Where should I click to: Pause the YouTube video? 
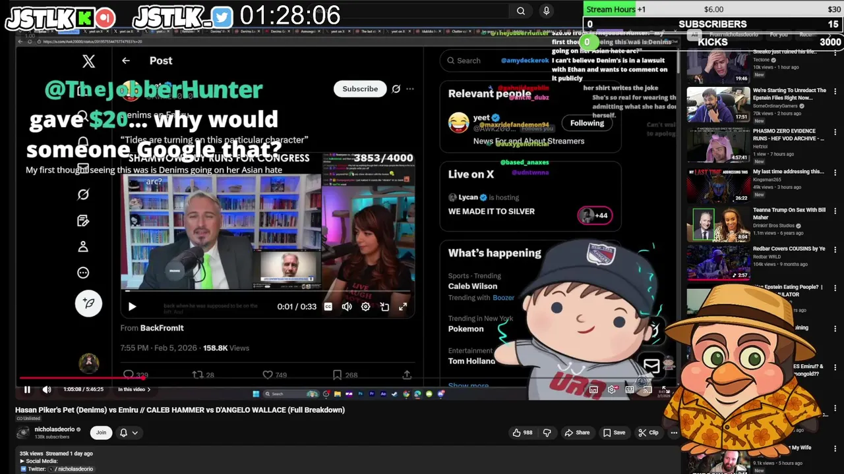(27, 389)
